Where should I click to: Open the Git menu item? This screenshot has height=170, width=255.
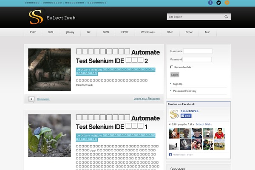(x=89, y=32)
